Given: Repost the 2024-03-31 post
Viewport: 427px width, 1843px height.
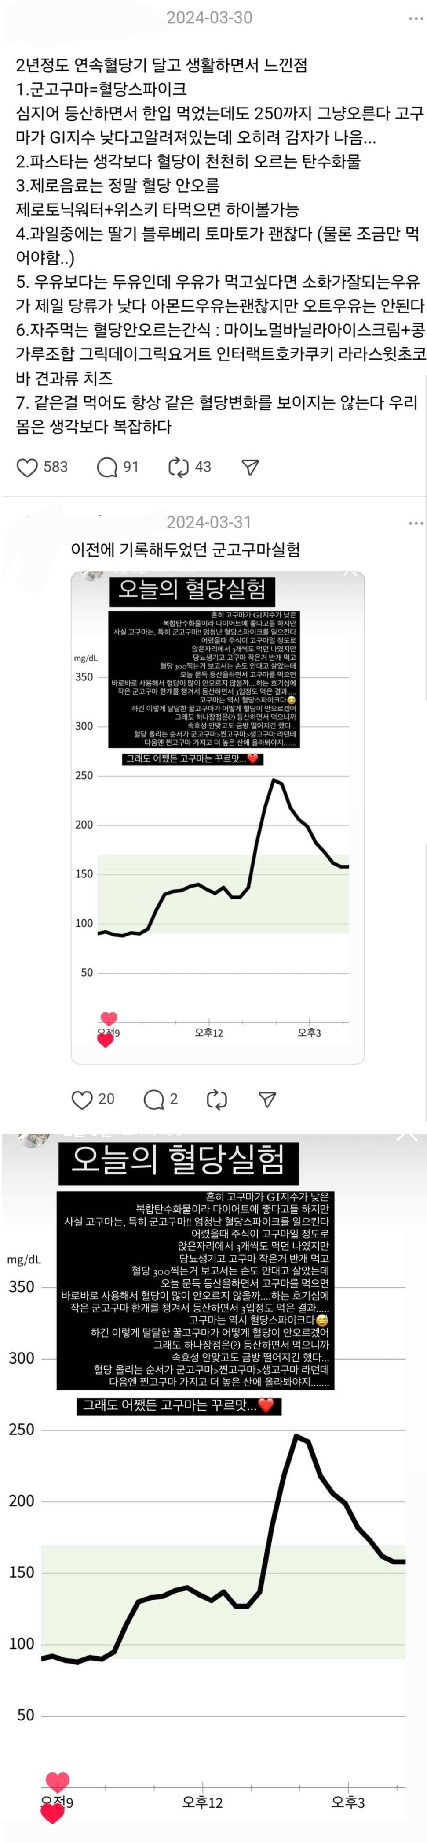Looking at the screenshot, I should (x=216, y=1099).
